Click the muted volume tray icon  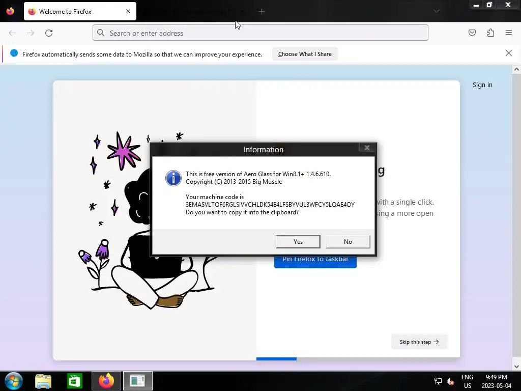(450, 381)
